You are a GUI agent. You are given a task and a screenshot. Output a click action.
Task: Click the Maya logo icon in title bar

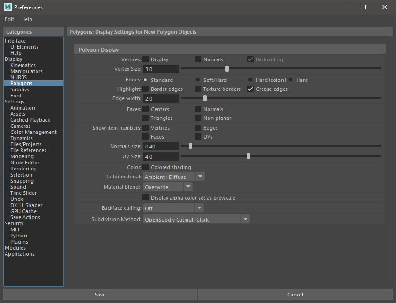tap(8, 7)
